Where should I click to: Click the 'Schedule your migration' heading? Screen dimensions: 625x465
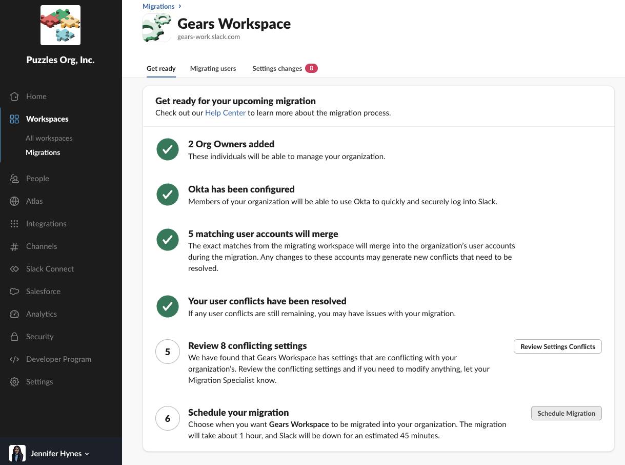click(x=238, y=413)
